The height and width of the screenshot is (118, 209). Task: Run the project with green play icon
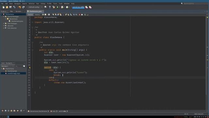[x=57, y=7]
